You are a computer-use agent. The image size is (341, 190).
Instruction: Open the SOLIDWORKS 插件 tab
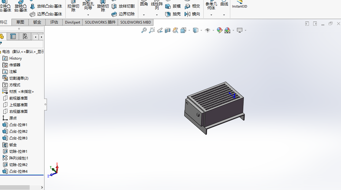[x=100, y=22]
